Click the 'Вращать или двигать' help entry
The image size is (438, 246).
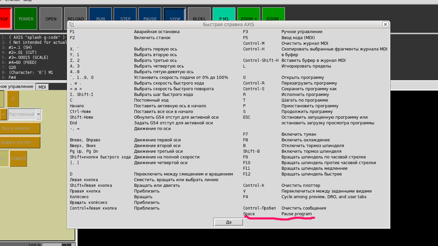pos(157,186)
